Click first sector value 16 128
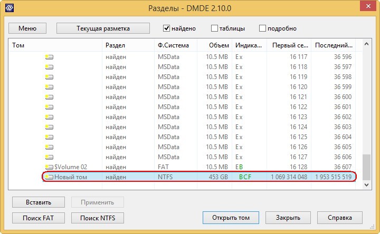Viewport: 380px width, 234px height. [299, 167]
